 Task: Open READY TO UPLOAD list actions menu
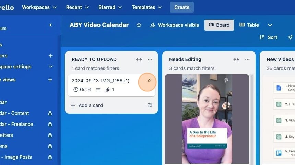coord(150,59)
